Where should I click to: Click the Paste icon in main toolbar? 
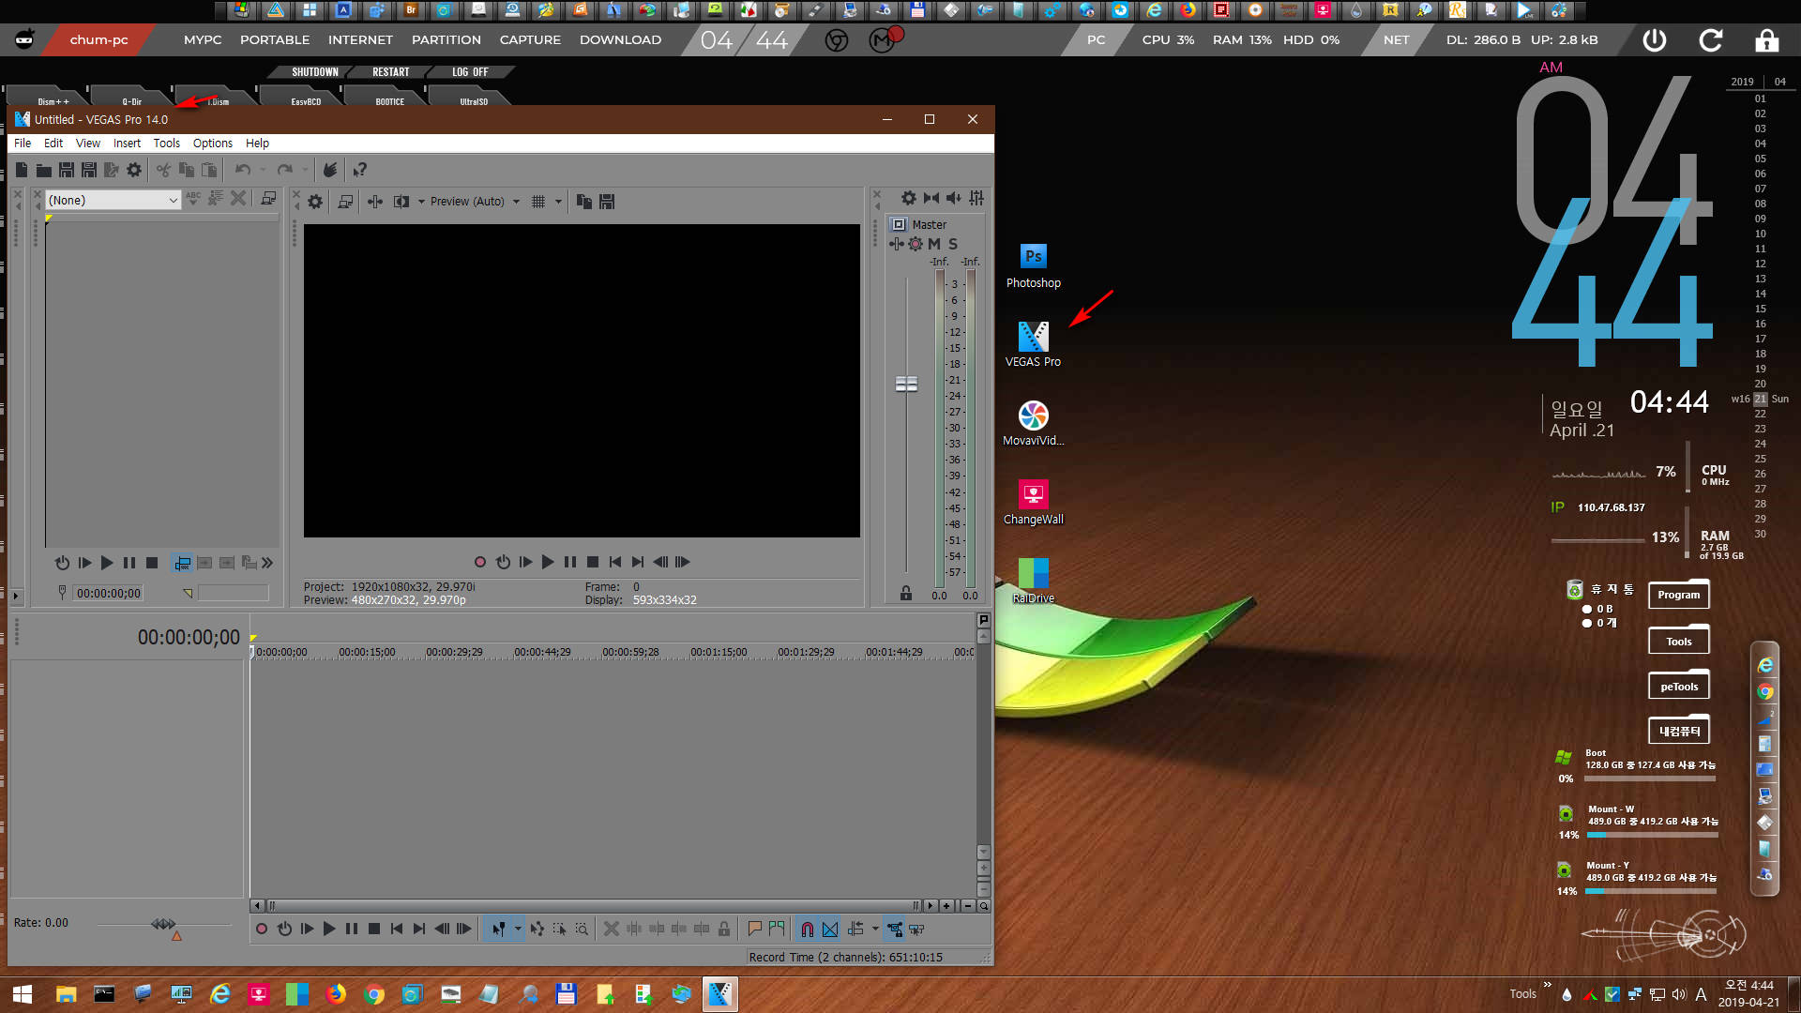[208, 170]
